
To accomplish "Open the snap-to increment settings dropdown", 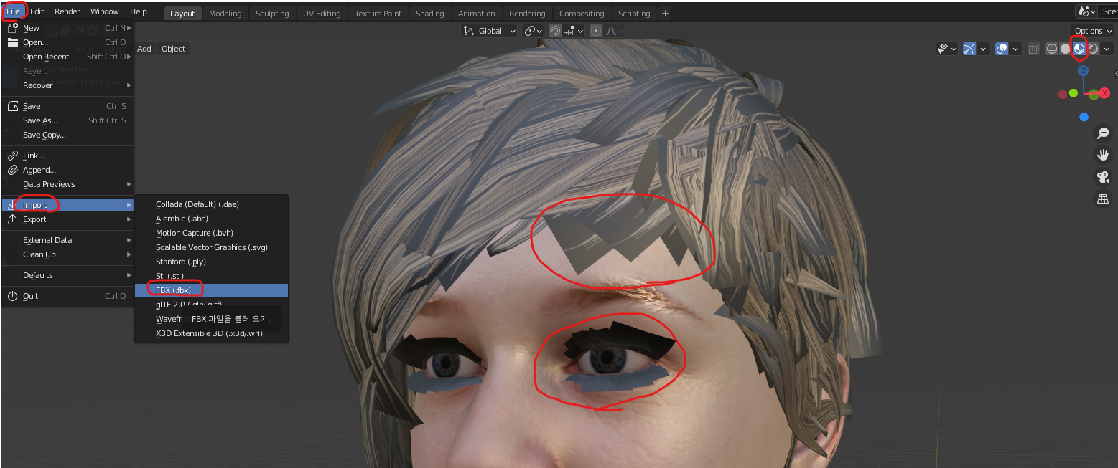I will [573, 31].
